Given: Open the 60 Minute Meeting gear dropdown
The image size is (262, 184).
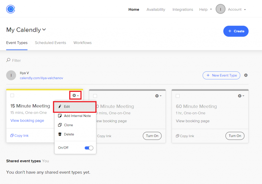Looking at the screenshot, I should [x=241, y=96].
